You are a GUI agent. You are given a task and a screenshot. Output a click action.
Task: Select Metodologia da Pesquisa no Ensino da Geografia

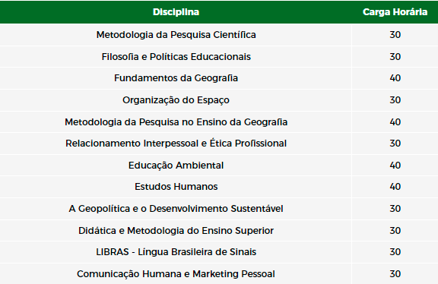(x=176, y=122)
